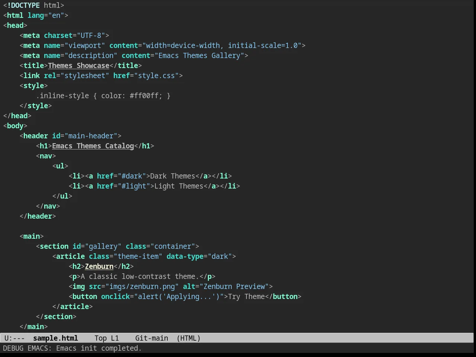Click the "Emacs Themes Gallery" content value
Screen dimensions: 476x357
(199, 55)
